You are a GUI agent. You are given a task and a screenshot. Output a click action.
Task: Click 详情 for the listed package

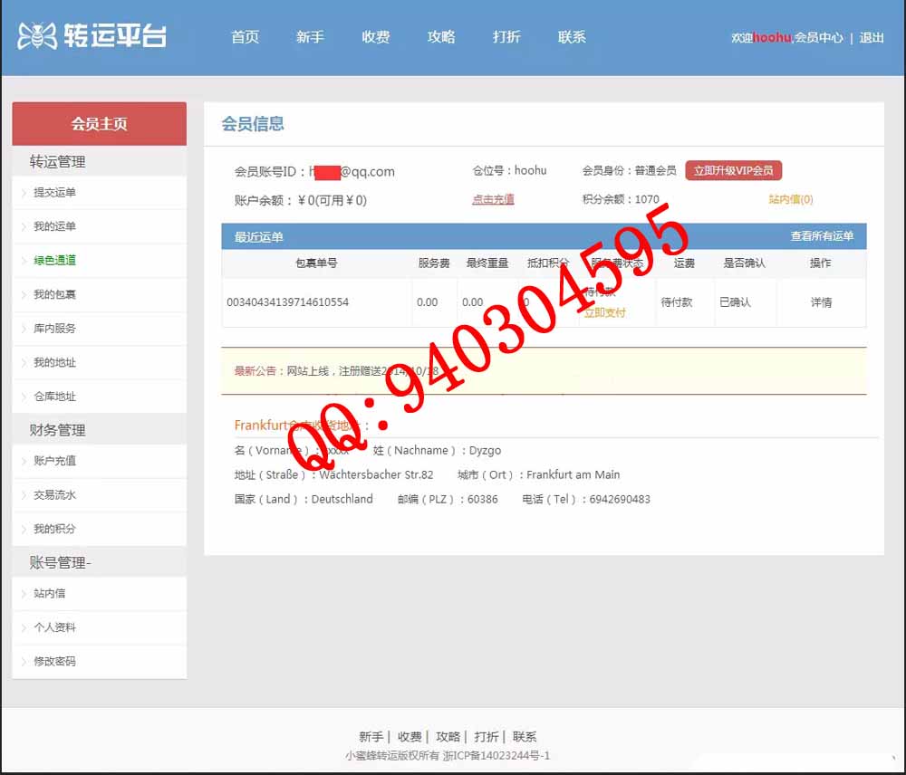coord(821,302)
